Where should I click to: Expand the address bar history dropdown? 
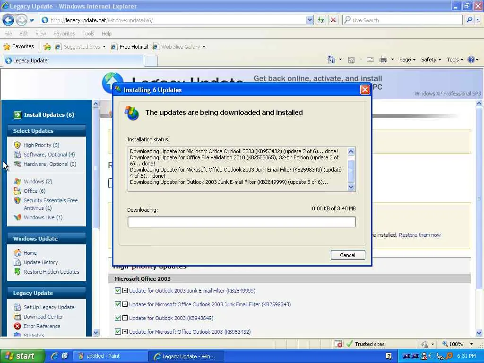click(310, 20)
